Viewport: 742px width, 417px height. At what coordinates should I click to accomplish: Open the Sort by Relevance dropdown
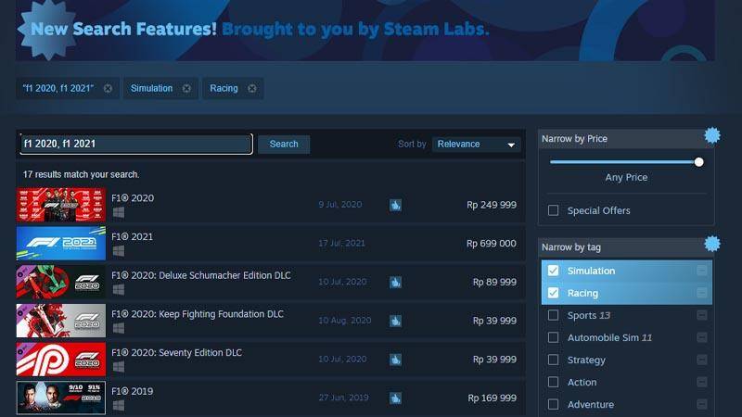click(x=476, y=145)
